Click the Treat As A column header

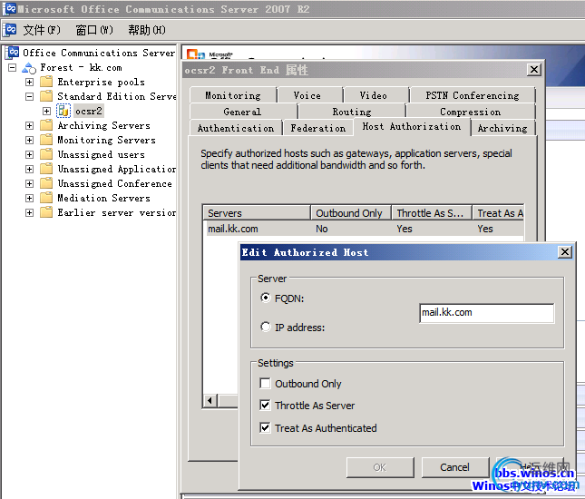coord(499,213)
